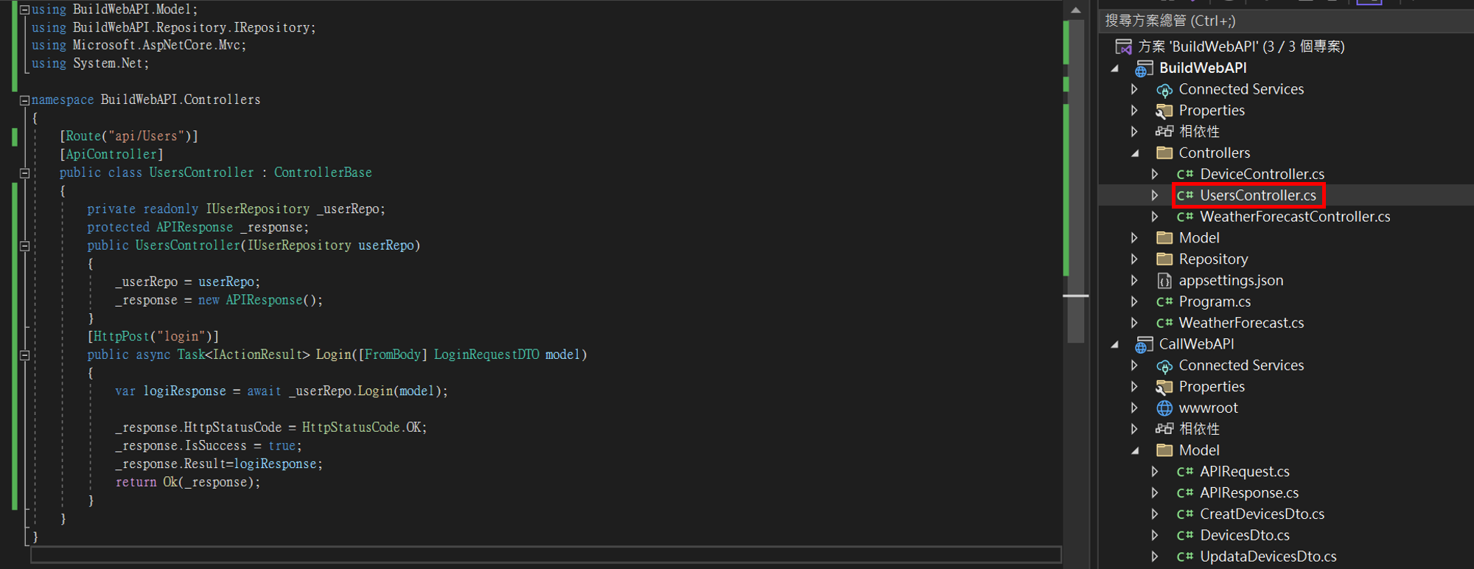Screen dimensions: 1474x569
Task: Expand the appsettings.json node
Action: pyautogui.click(x=1134, y=281)
